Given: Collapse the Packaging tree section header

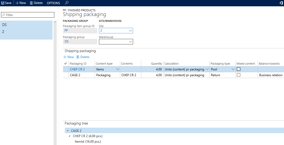Looking at the screenshot, I should [76, 123].
